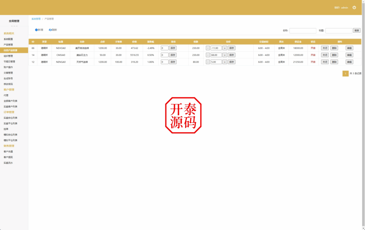The width and height of the screenshot is (365, 230).
Task: Click the 刷新 refresh icon button
Action: 53,30
